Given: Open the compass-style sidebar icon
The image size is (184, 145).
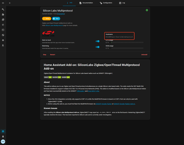Looking at the screenshot, I should pos(3,35).
